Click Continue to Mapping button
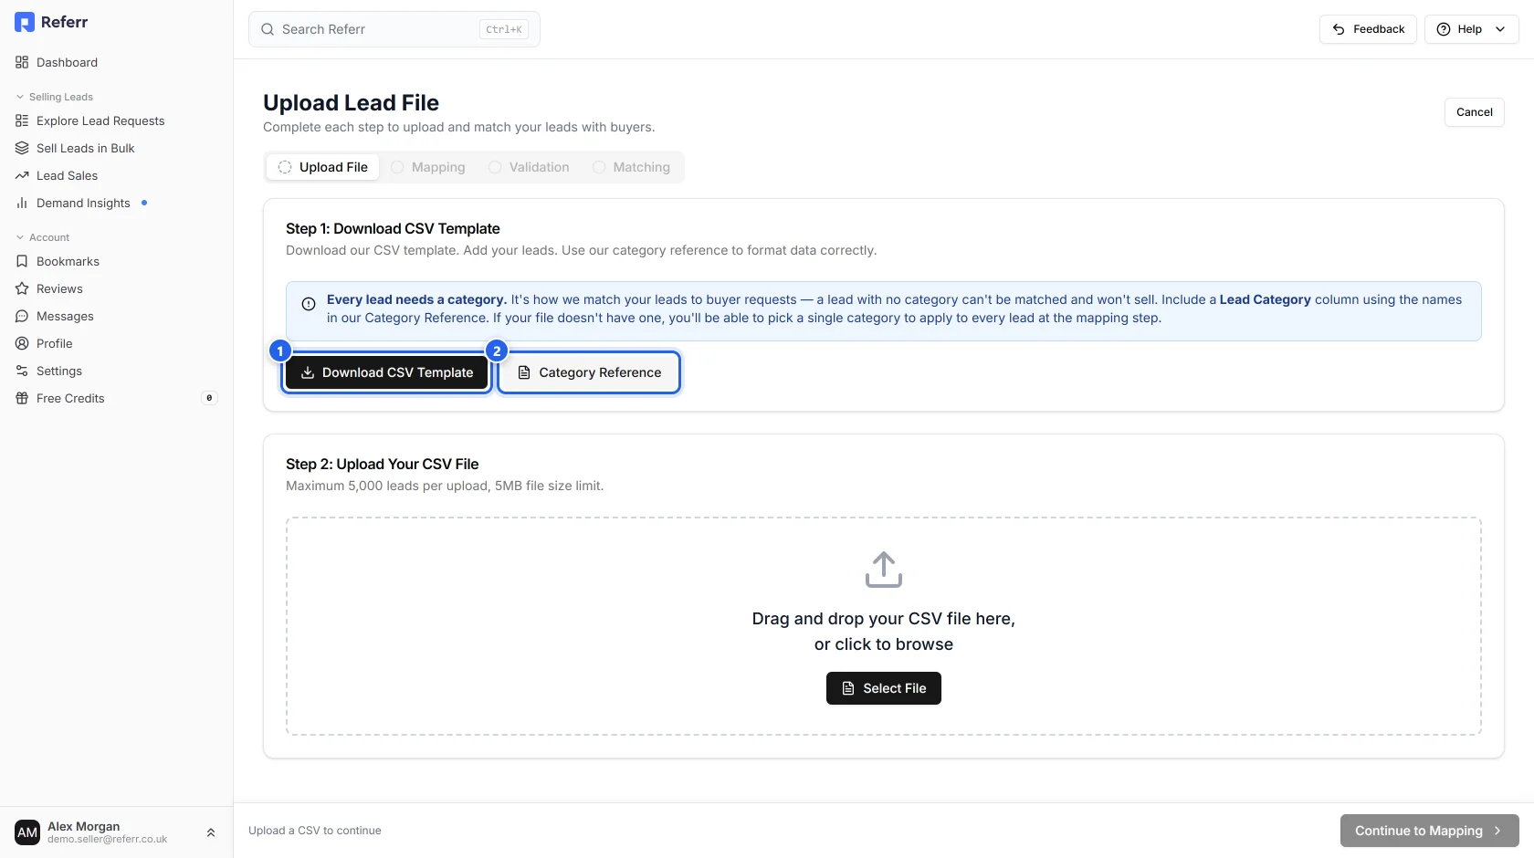This screenshot has height=858, width=1534. [1430, 831]
